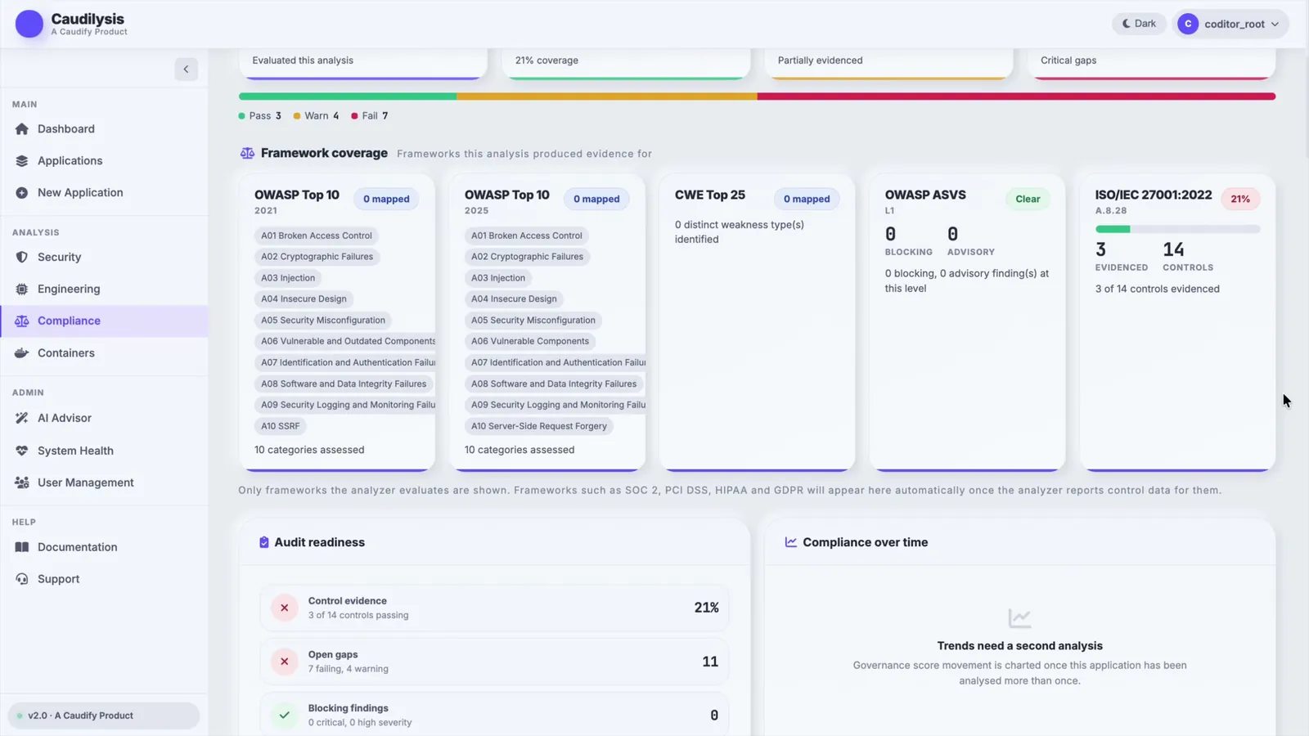
Task: Click the Compliance over time chart icon
Action: point(791,542)
